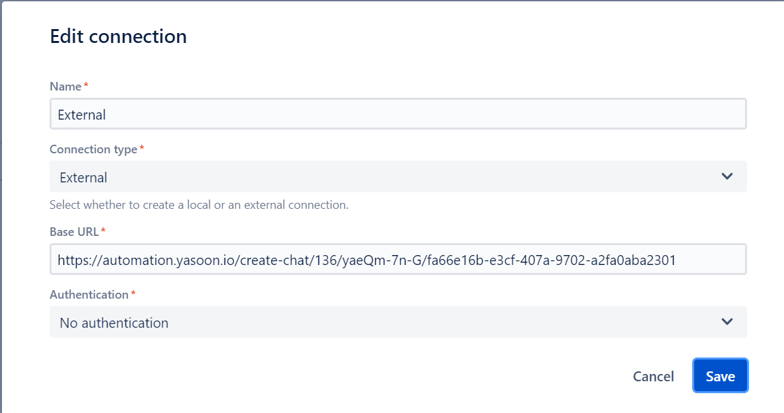The image size is (784, 413).
Task: Click the External name text box
Action: [x=396, y=113]
